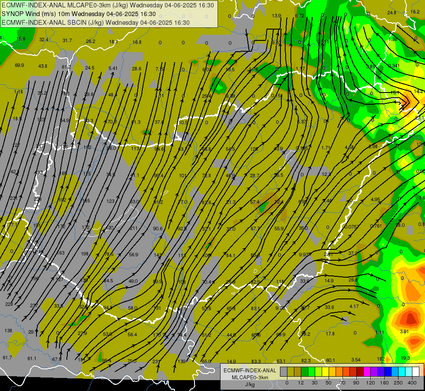The image size is (425, 391).
Task: Click the map value 17.8
Action: [330, 334]
